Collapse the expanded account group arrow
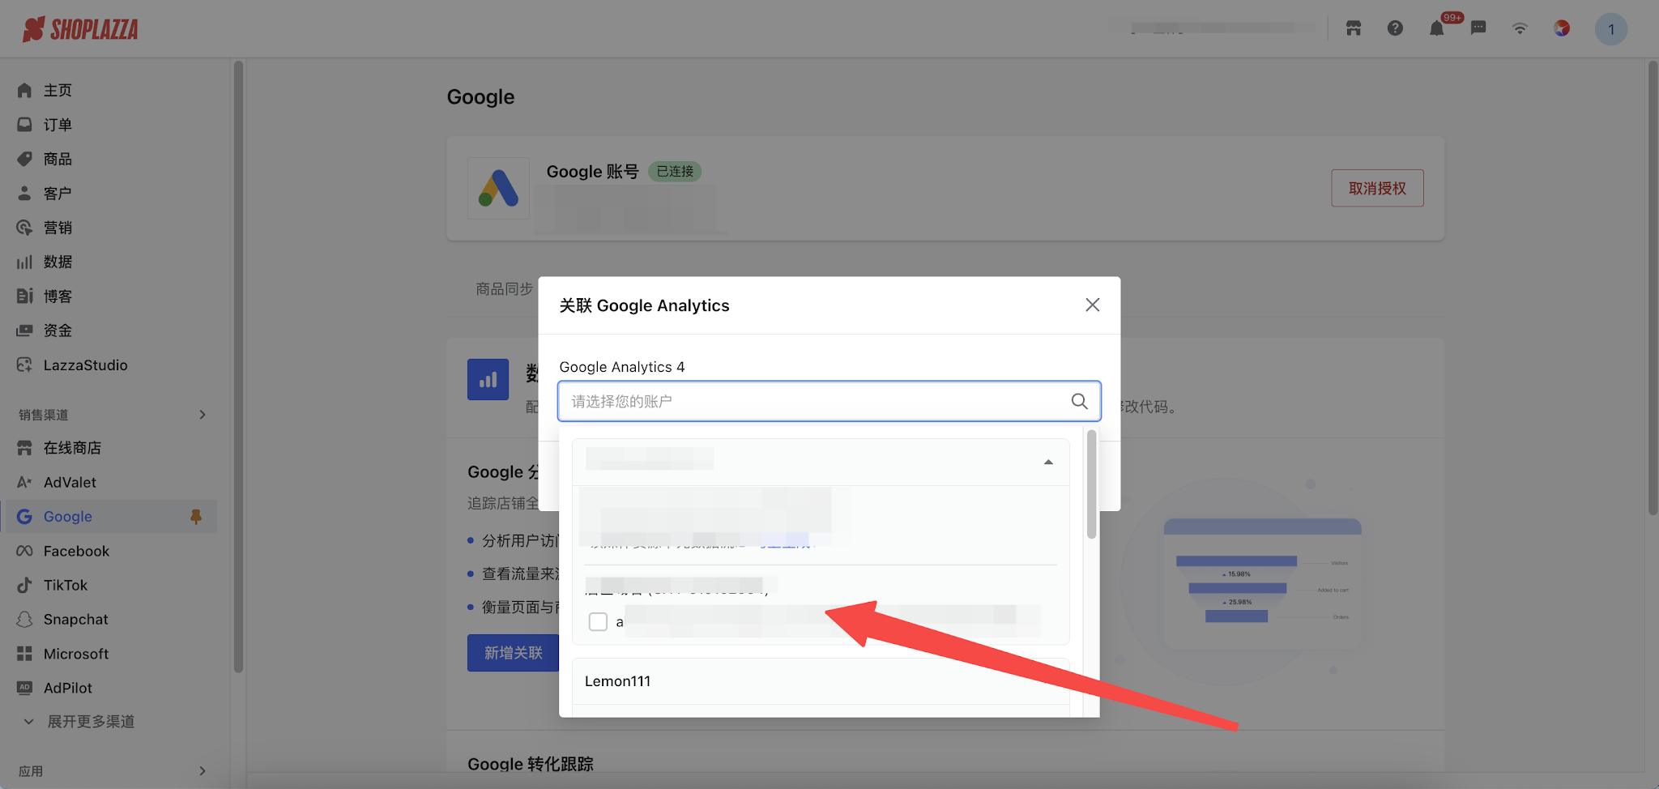This screenshot has width=1659, height=789. click(1048, 462)
